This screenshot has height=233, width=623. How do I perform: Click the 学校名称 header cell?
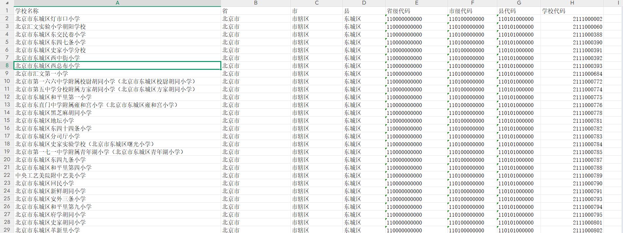(27, 11)
